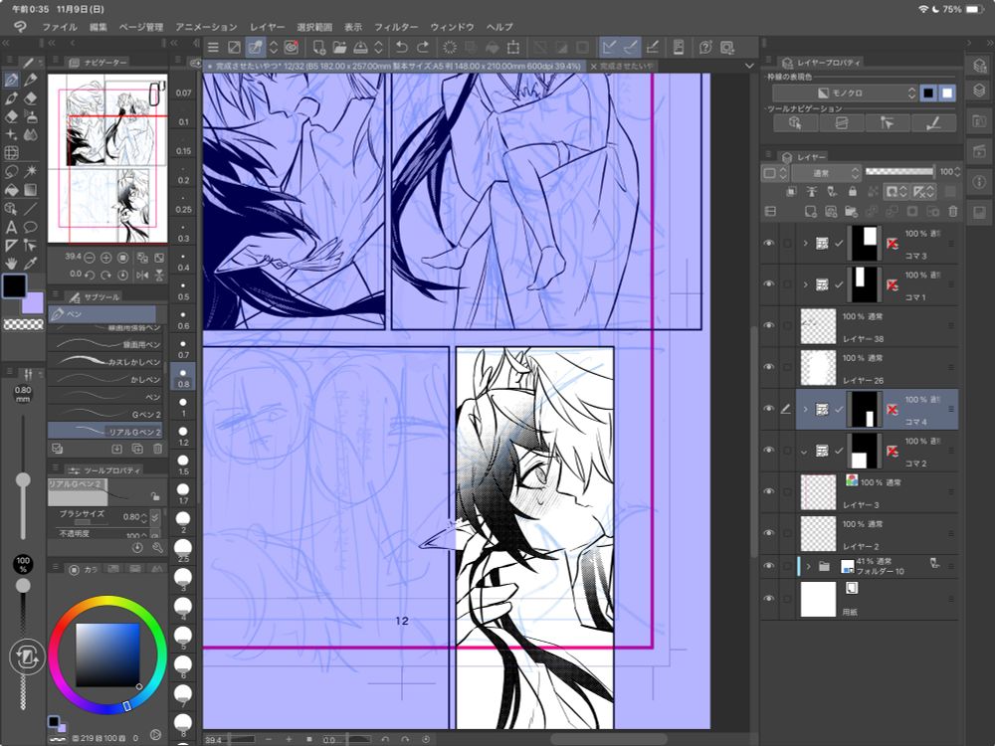Zoom in in the Navigator panel
Image resolution: width=995 pixels, height=746 pixels.
coord(106,258)
